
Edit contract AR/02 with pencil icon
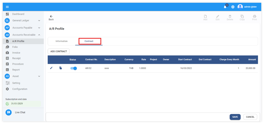click(x=51, y=68)
